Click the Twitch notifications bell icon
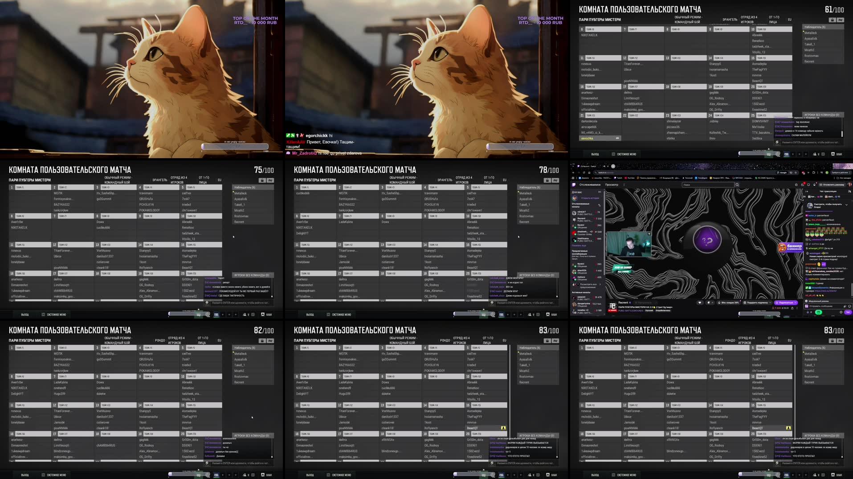 [x=814, y=185]
